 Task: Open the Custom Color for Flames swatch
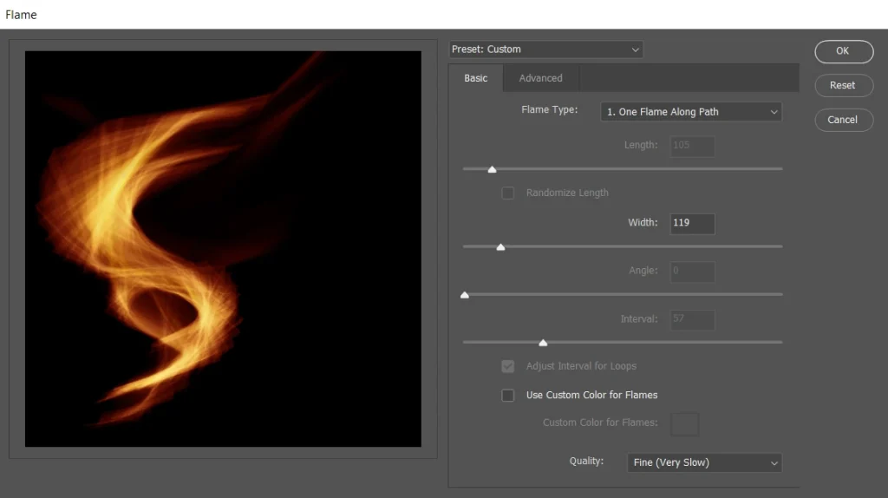(x=684, y=423)
